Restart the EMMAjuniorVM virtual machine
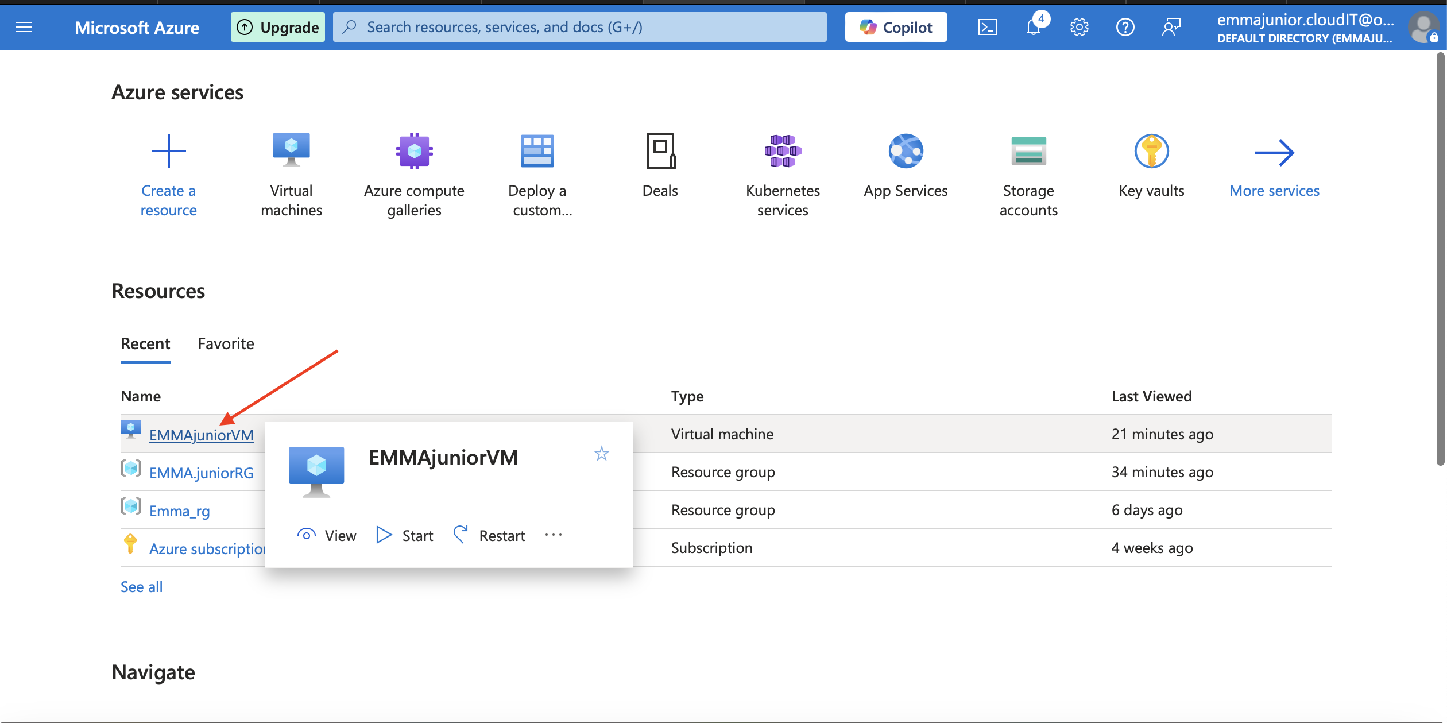 [489, 535]
